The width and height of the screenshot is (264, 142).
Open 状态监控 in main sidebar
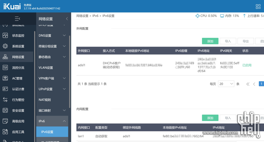pyautogui.click(x=18, y=35)
